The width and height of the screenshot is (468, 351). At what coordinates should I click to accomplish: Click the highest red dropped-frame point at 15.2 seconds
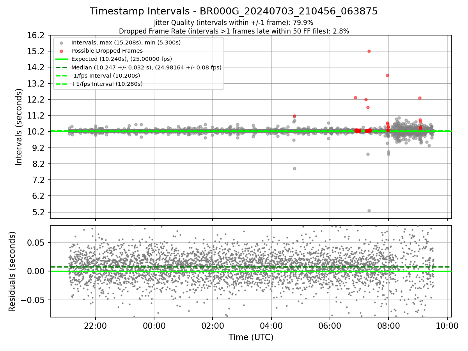tap(369, 51)
